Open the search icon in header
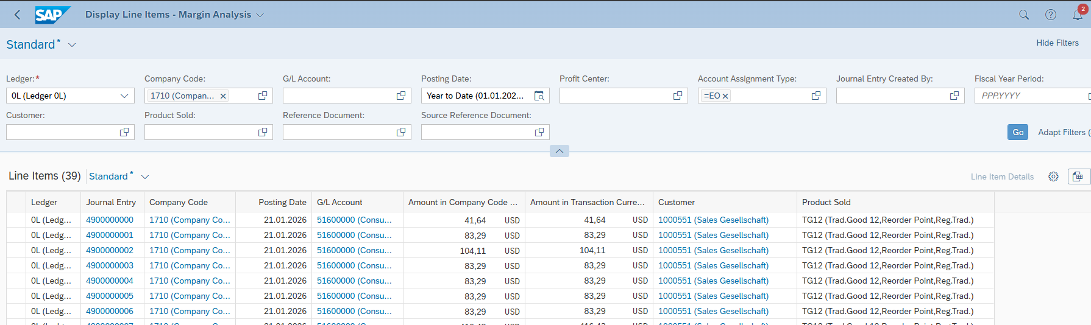The width and height of the screenshot is (1091, 325). point(1024,15)
